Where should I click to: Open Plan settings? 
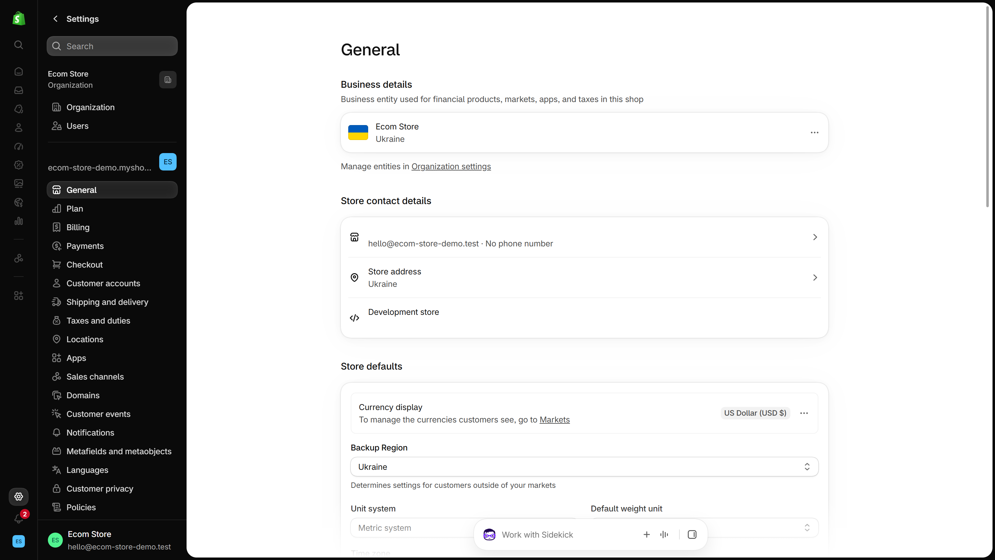[x=112, y=209]
